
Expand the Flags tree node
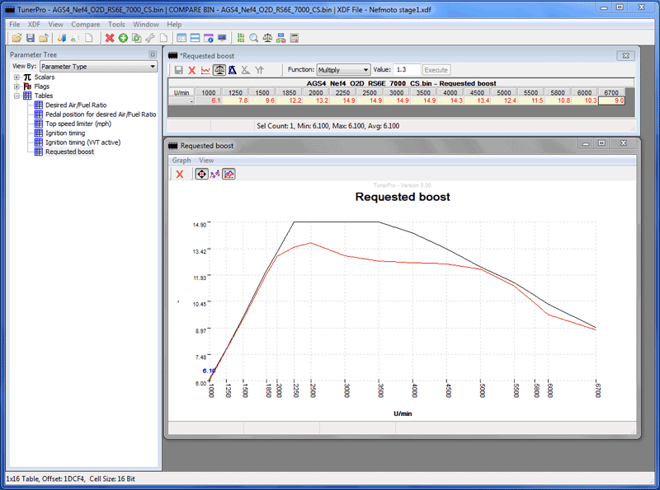pos(16,86)
